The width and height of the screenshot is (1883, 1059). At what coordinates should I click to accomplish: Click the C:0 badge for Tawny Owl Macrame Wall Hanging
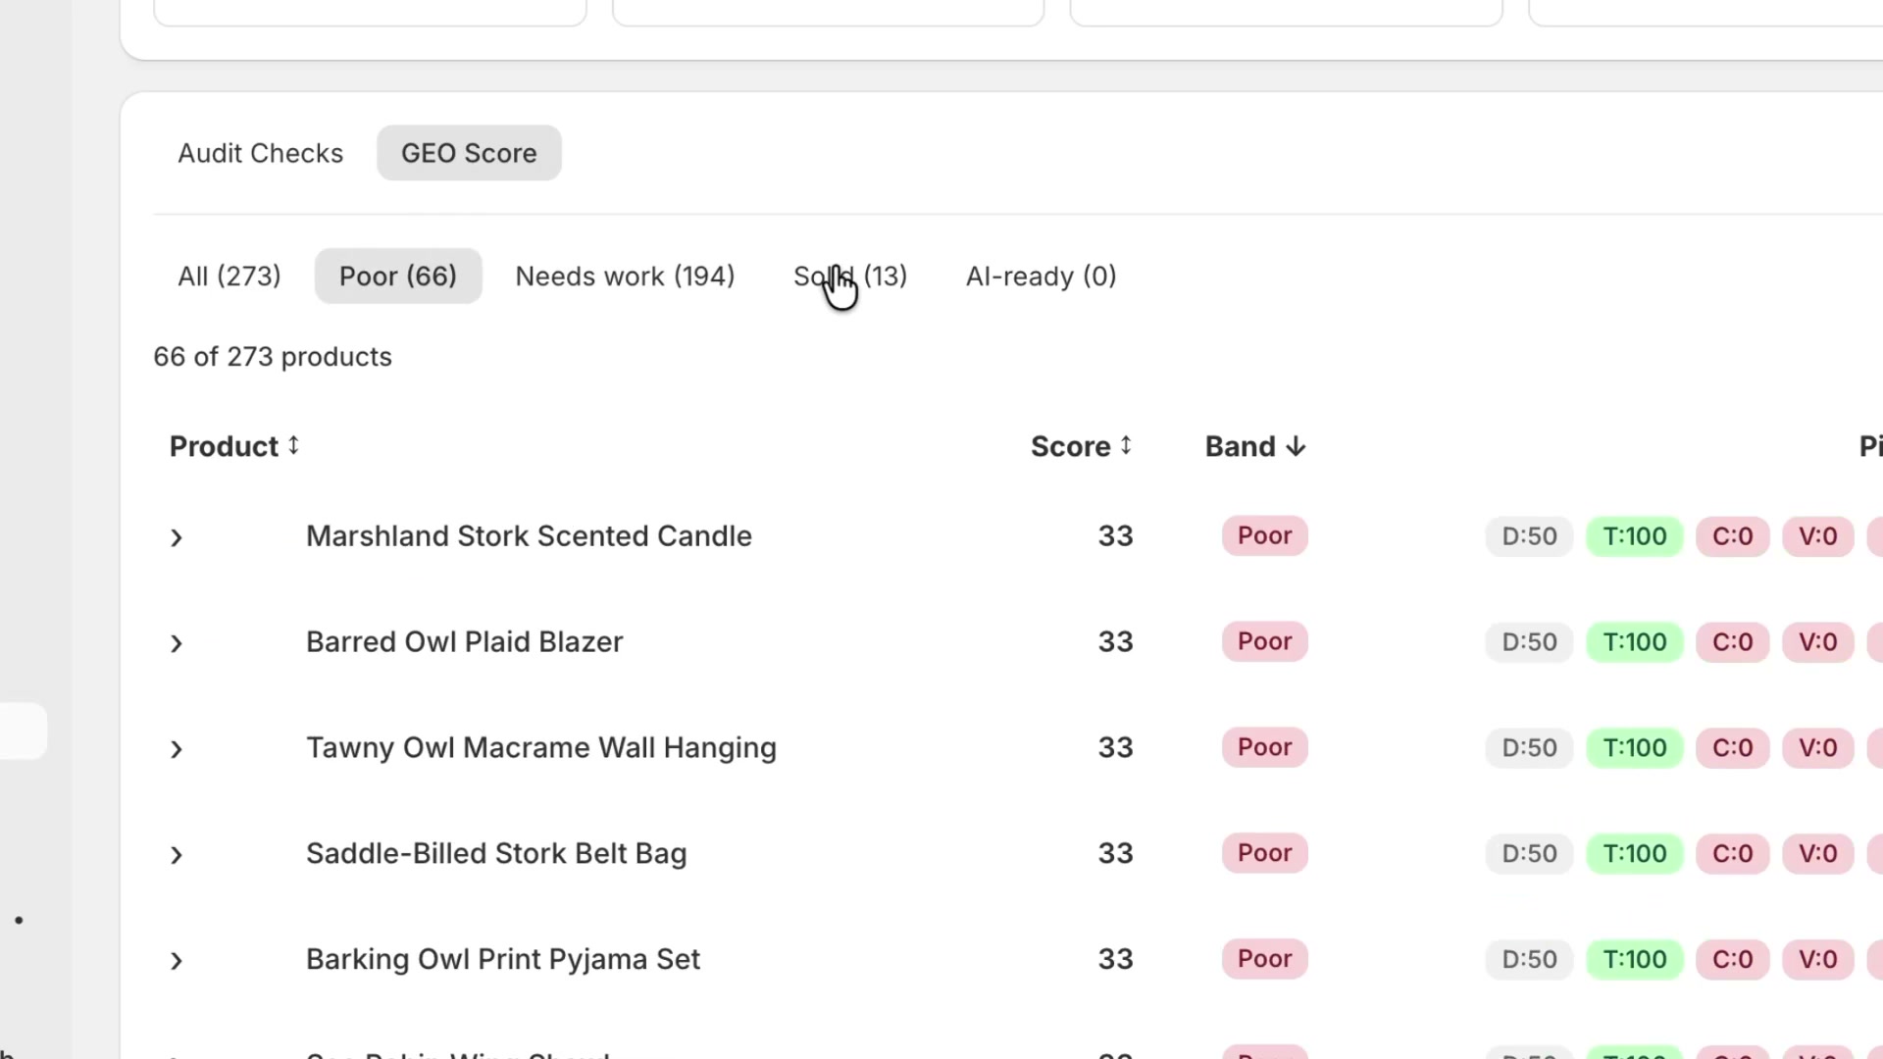pyautogui.click(x=1732, y=747)
